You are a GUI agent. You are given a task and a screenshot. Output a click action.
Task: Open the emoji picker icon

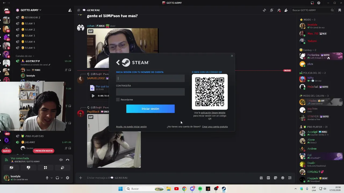pos(283,178)
